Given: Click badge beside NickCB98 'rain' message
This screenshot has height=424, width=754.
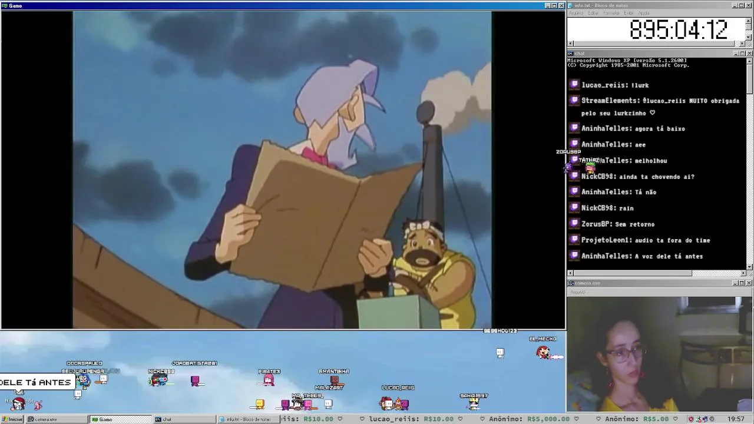Looking at the screenshot, I should point(574,207).
